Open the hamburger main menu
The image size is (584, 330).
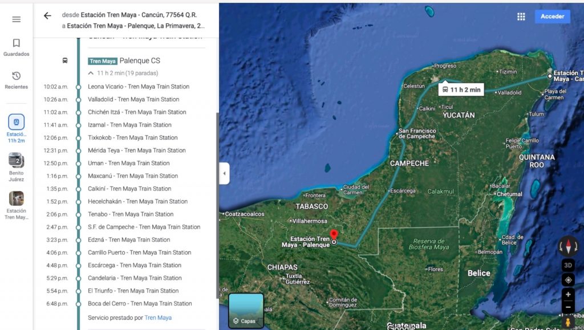coord(17,19)
